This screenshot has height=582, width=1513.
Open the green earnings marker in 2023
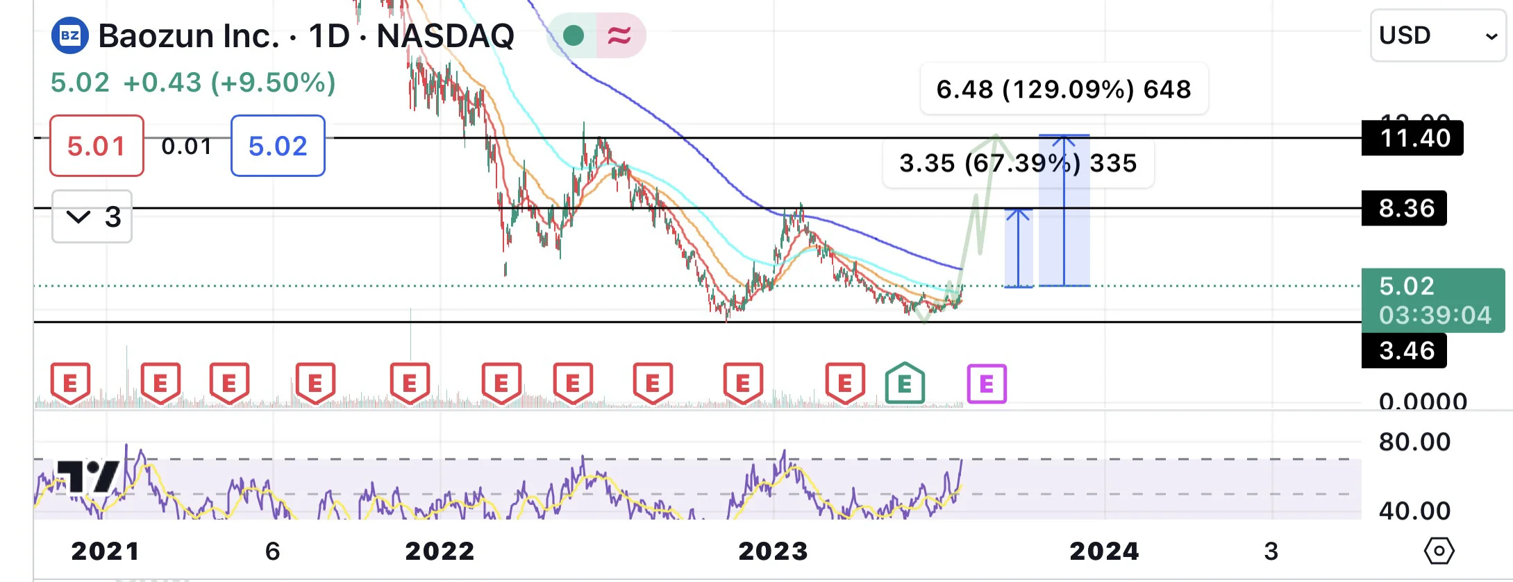point(905,383)
